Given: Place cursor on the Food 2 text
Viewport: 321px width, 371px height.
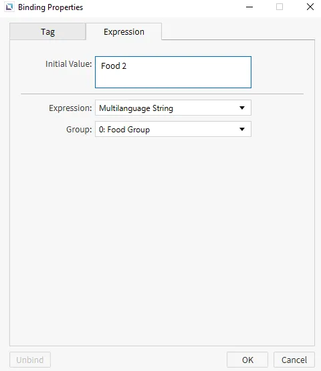Looking at the screenshot, I should tap(114, 66).
